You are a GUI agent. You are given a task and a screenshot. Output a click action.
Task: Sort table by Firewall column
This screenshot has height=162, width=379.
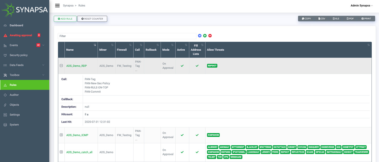click(124, 50)
